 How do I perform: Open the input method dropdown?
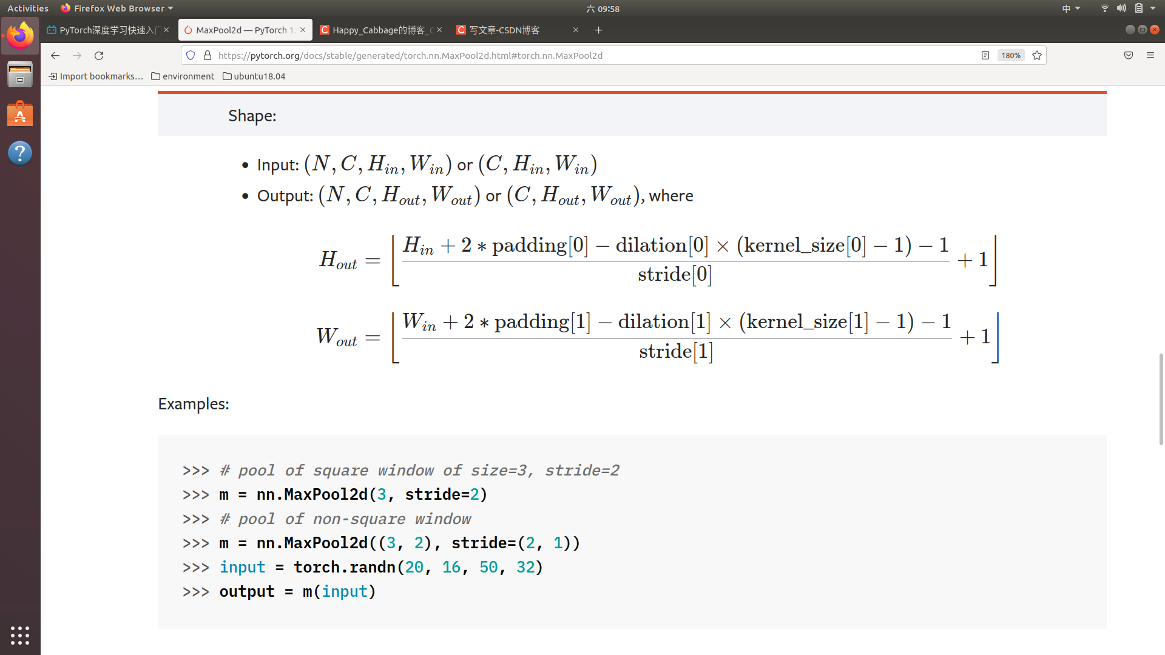(1071, 8)
